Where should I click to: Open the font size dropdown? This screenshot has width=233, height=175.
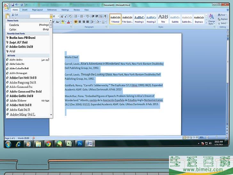click(58, 16)
